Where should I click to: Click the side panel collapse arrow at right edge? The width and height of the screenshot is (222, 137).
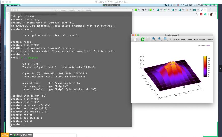220,68
